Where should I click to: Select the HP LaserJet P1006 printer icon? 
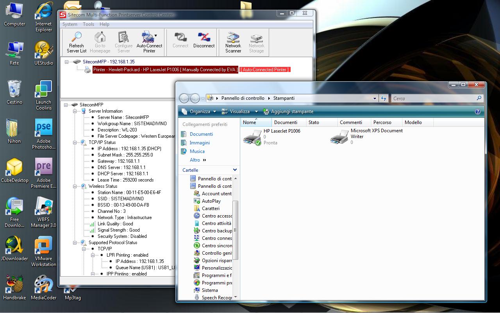252,138
